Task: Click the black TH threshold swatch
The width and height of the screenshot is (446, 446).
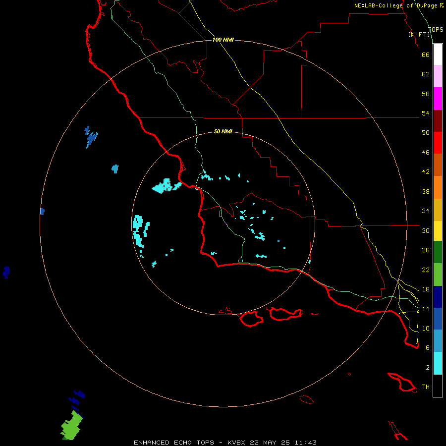Action: [x=438, y=386]
